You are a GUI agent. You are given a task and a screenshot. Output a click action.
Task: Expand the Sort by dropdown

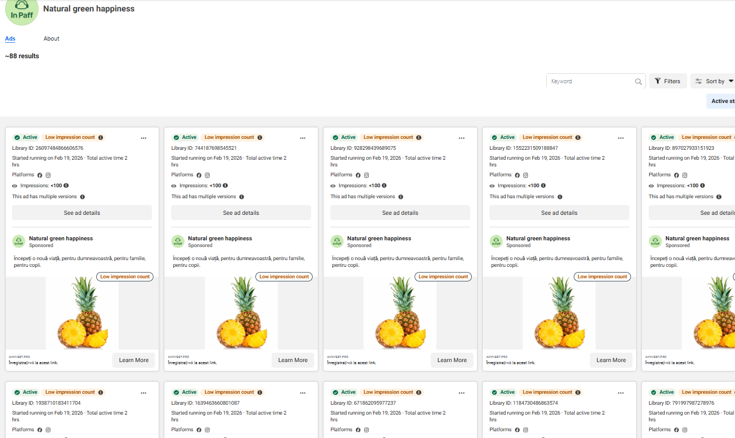714,81
